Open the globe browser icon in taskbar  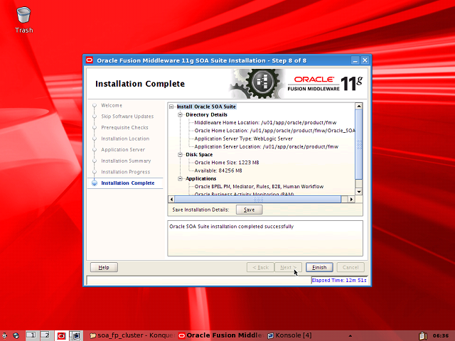point(16,336)
